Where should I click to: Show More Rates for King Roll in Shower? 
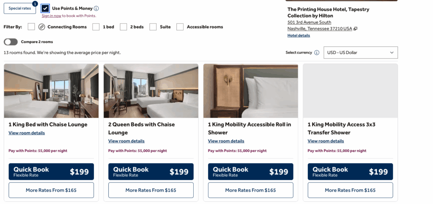[250, 190]
